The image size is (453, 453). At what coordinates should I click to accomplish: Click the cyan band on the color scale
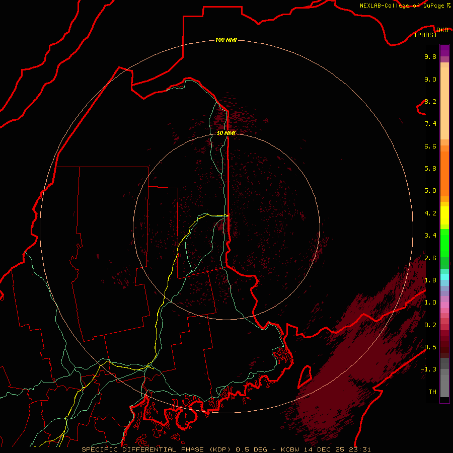pyautogui.click(x=444, y=277)
